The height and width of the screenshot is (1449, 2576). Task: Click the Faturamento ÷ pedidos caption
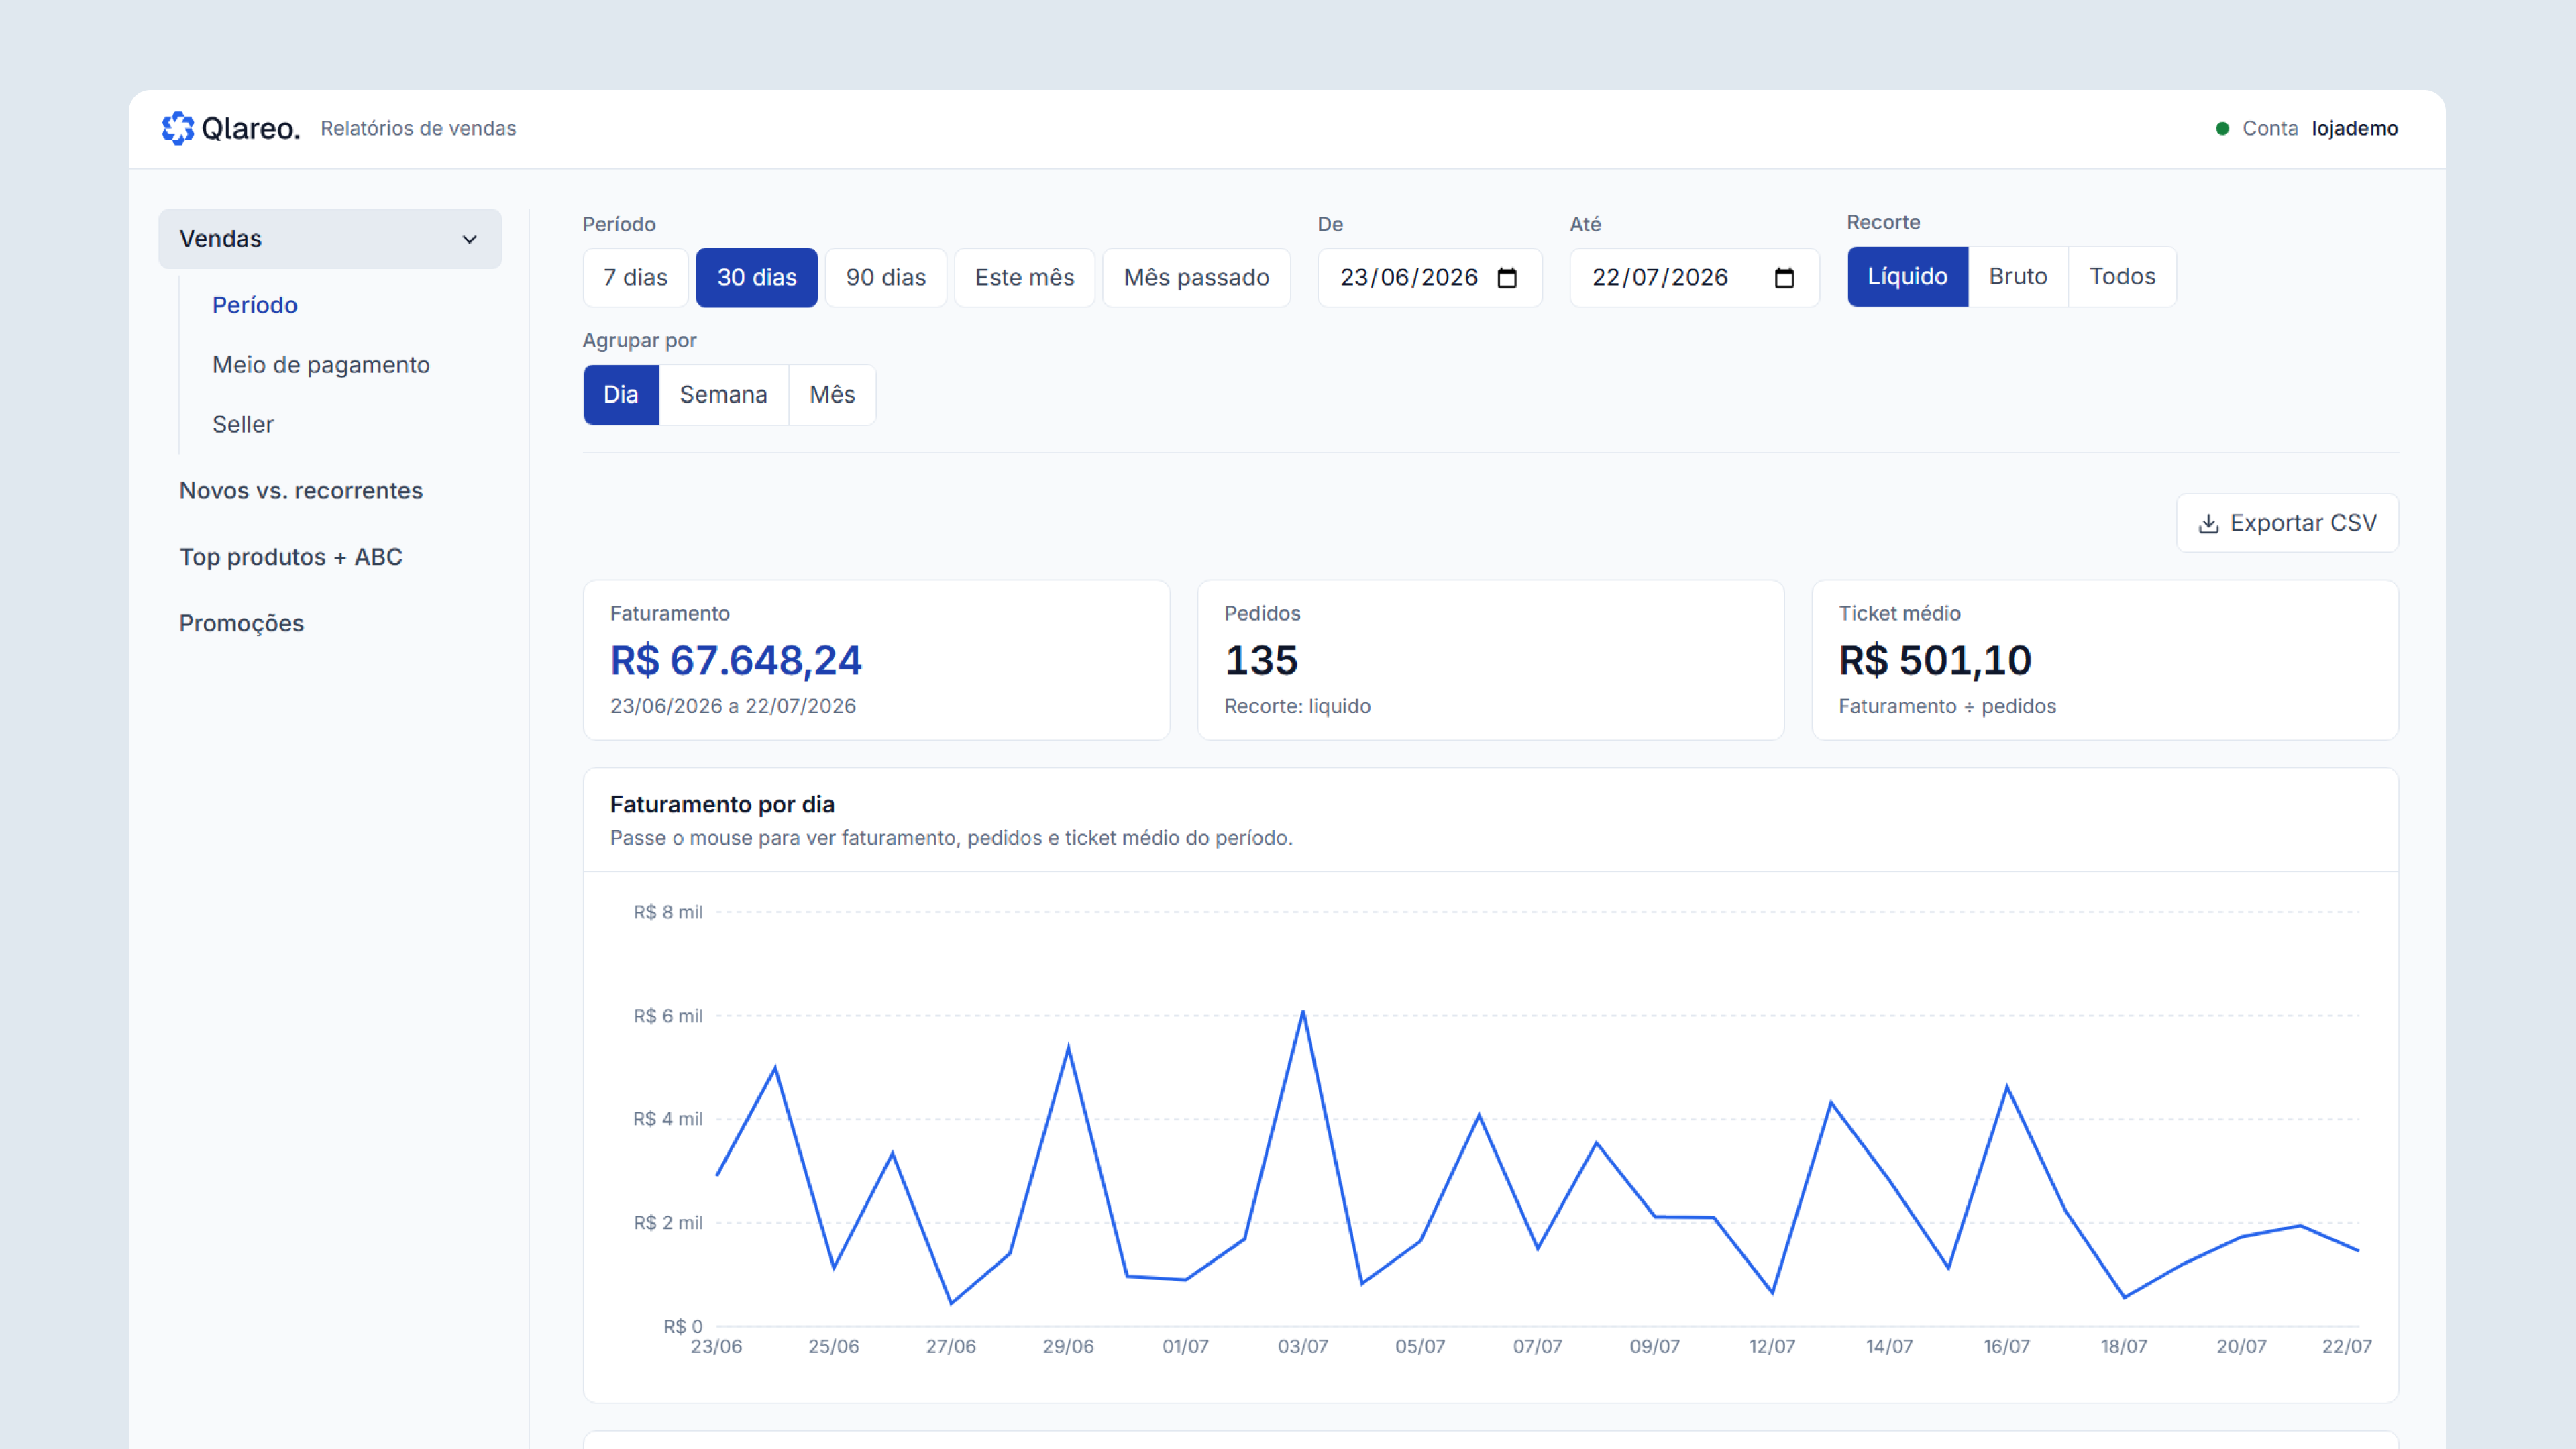[1947, 707]
